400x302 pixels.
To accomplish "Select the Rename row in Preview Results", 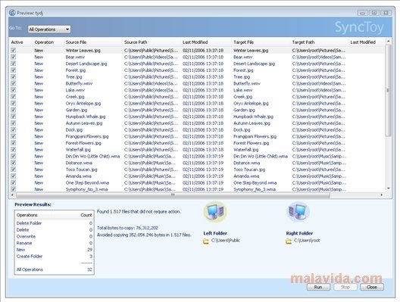I will click(x=54, y=243).
